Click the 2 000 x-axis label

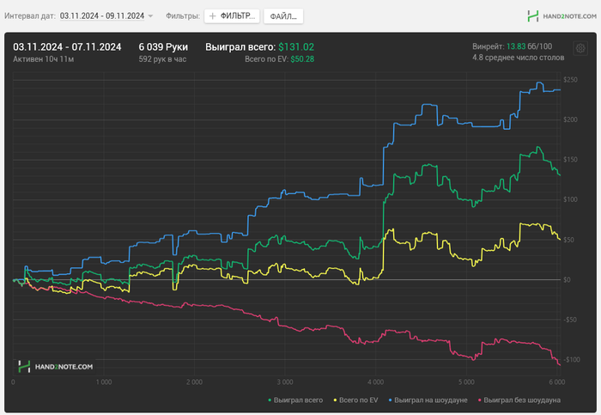pyautogui.click(x=194, y=382)
